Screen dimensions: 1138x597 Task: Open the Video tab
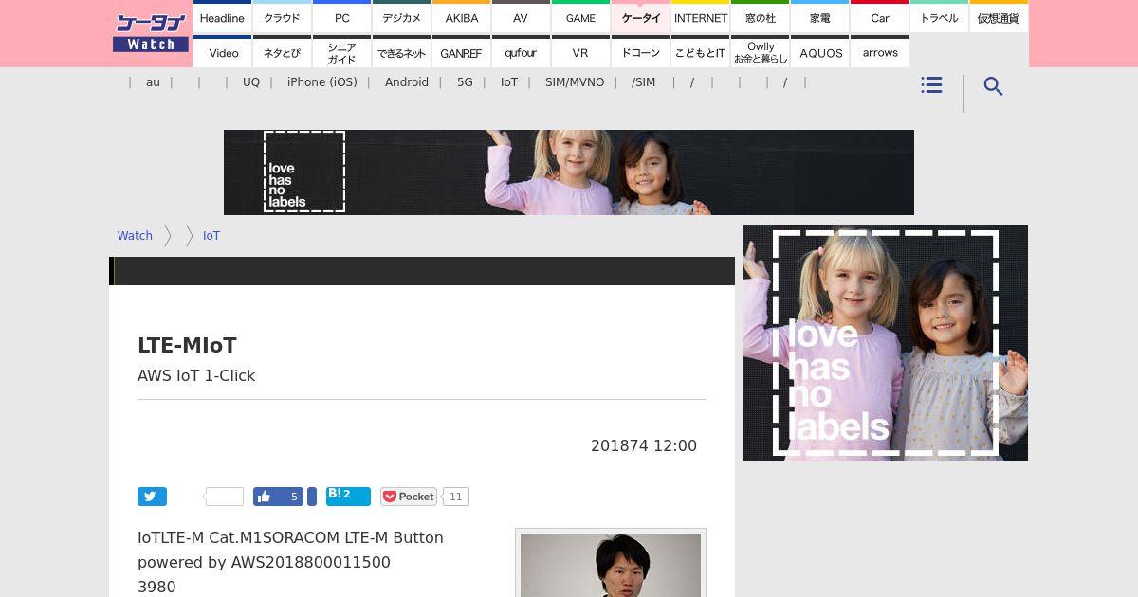click(x=222, y=53)
